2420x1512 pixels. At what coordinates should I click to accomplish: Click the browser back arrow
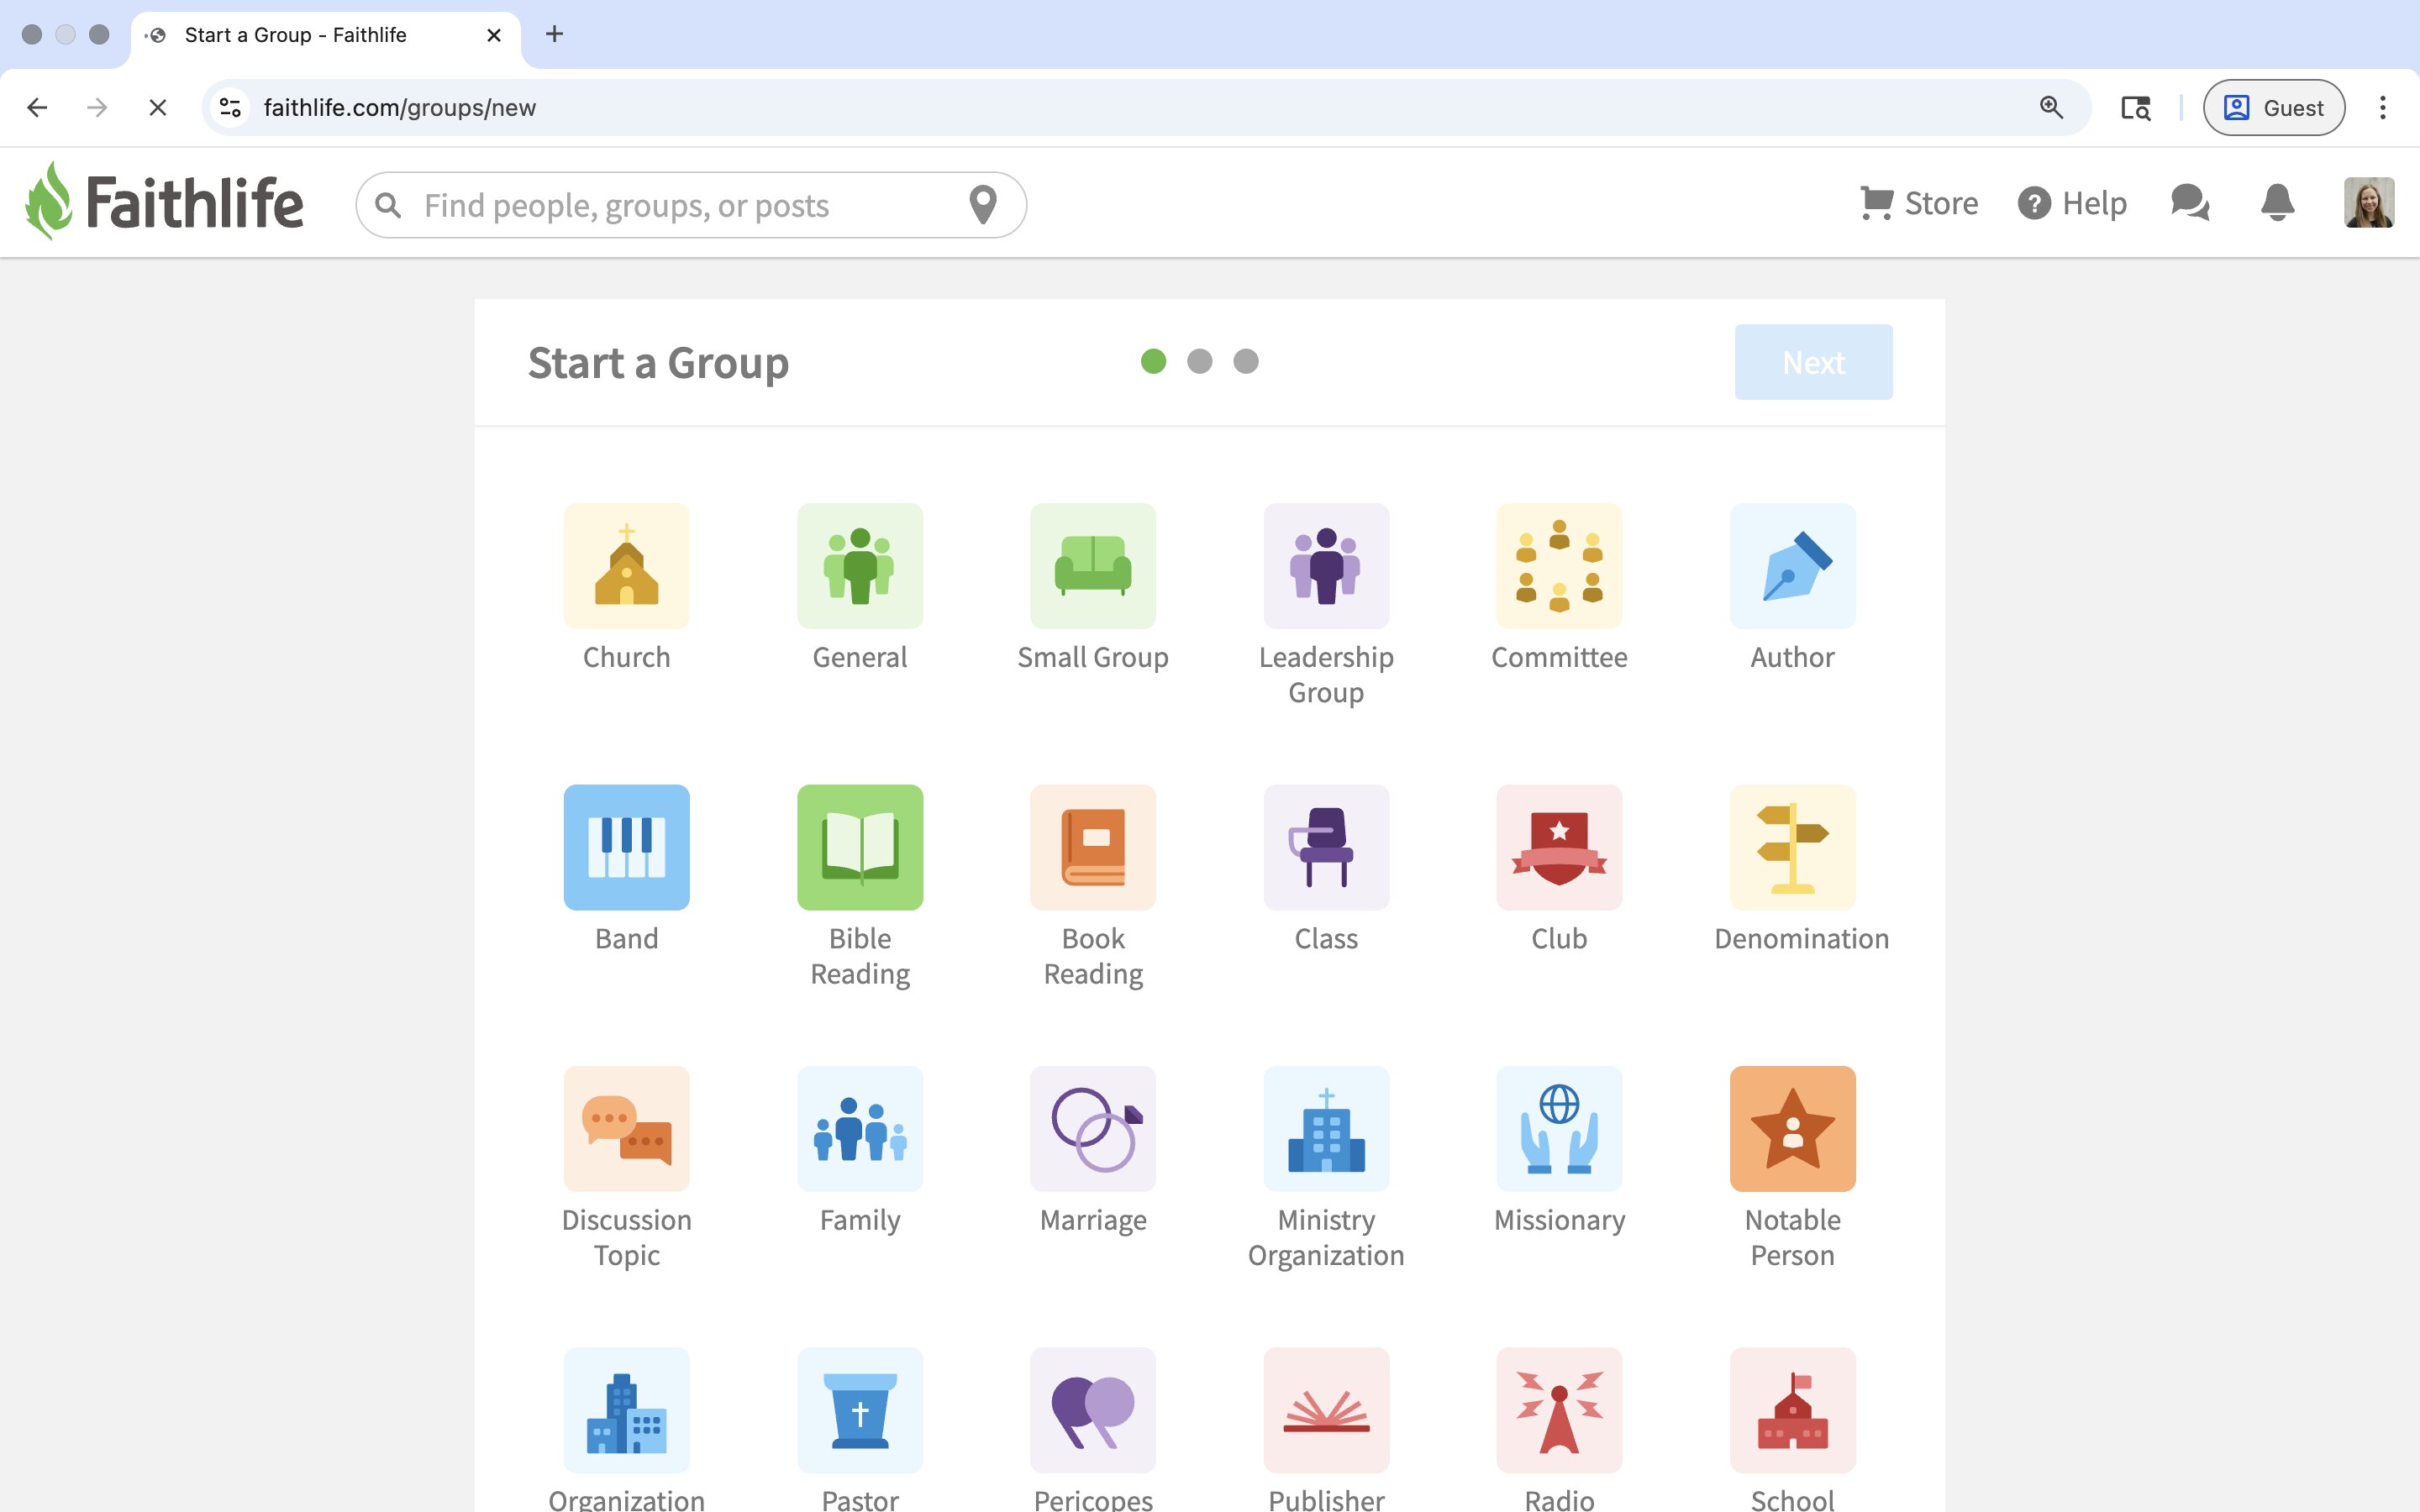37,107
